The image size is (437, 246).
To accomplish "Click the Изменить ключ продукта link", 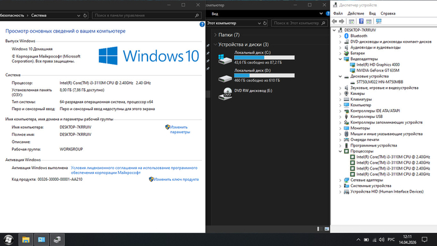I will (x=176, y=180).
